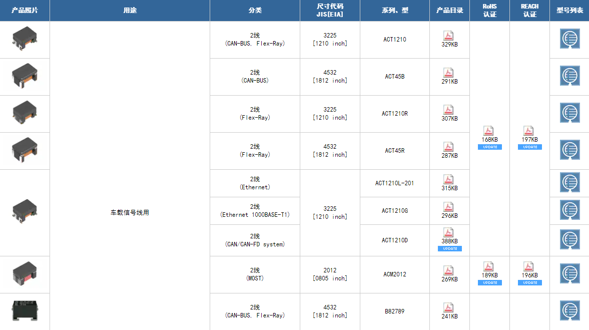589x330 pixels.
Task: Open the ACT1210D catalog PDF (388KB)
Action: 449,233
